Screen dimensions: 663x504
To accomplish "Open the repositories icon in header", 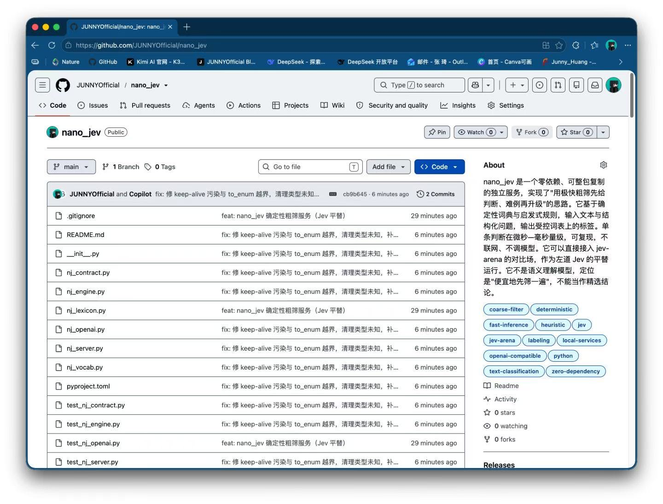I will pyautogui.click(x=576, y=85).
